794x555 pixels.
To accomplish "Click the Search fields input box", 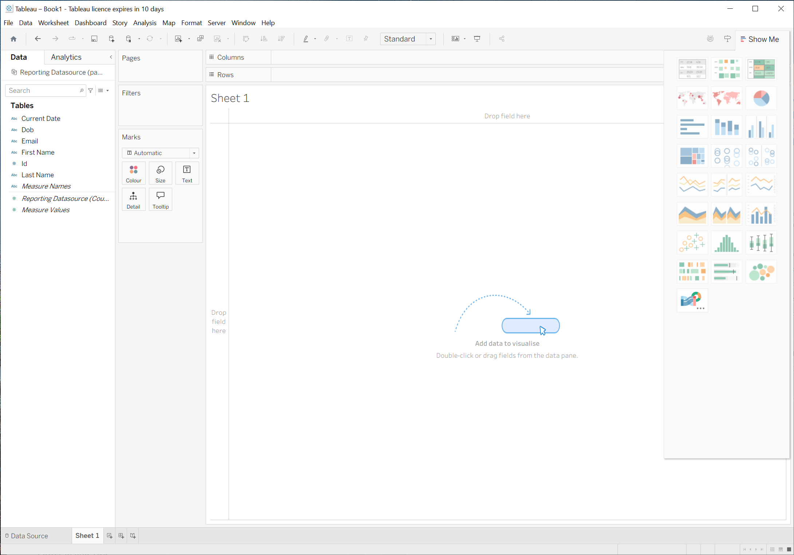I will (x=43, y=91).
